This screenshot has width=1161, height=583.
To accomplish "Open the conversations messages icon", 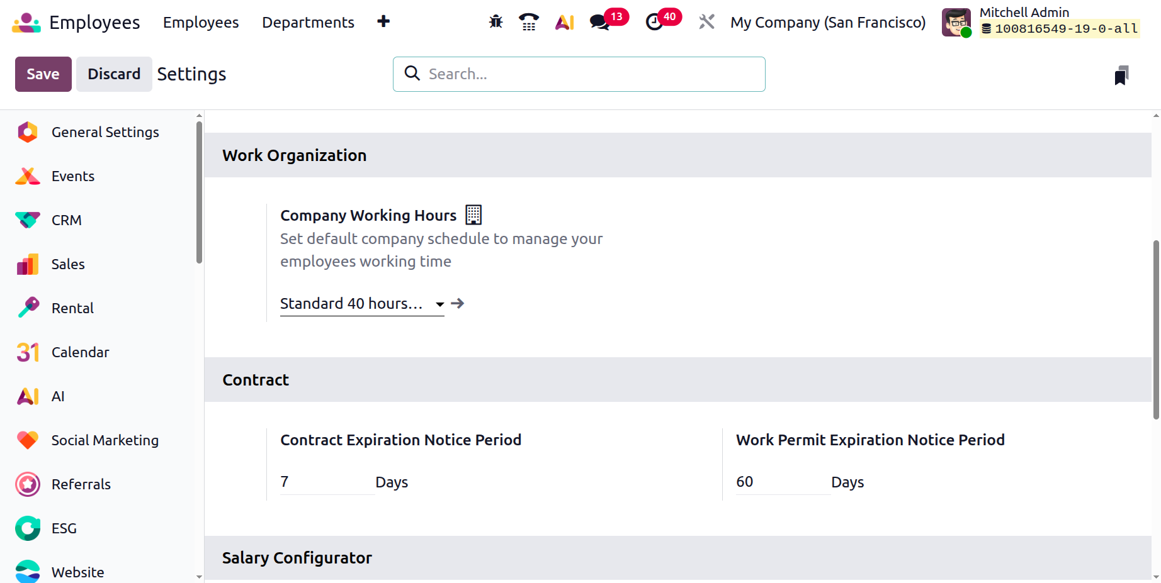I will [x=599, y=22].
